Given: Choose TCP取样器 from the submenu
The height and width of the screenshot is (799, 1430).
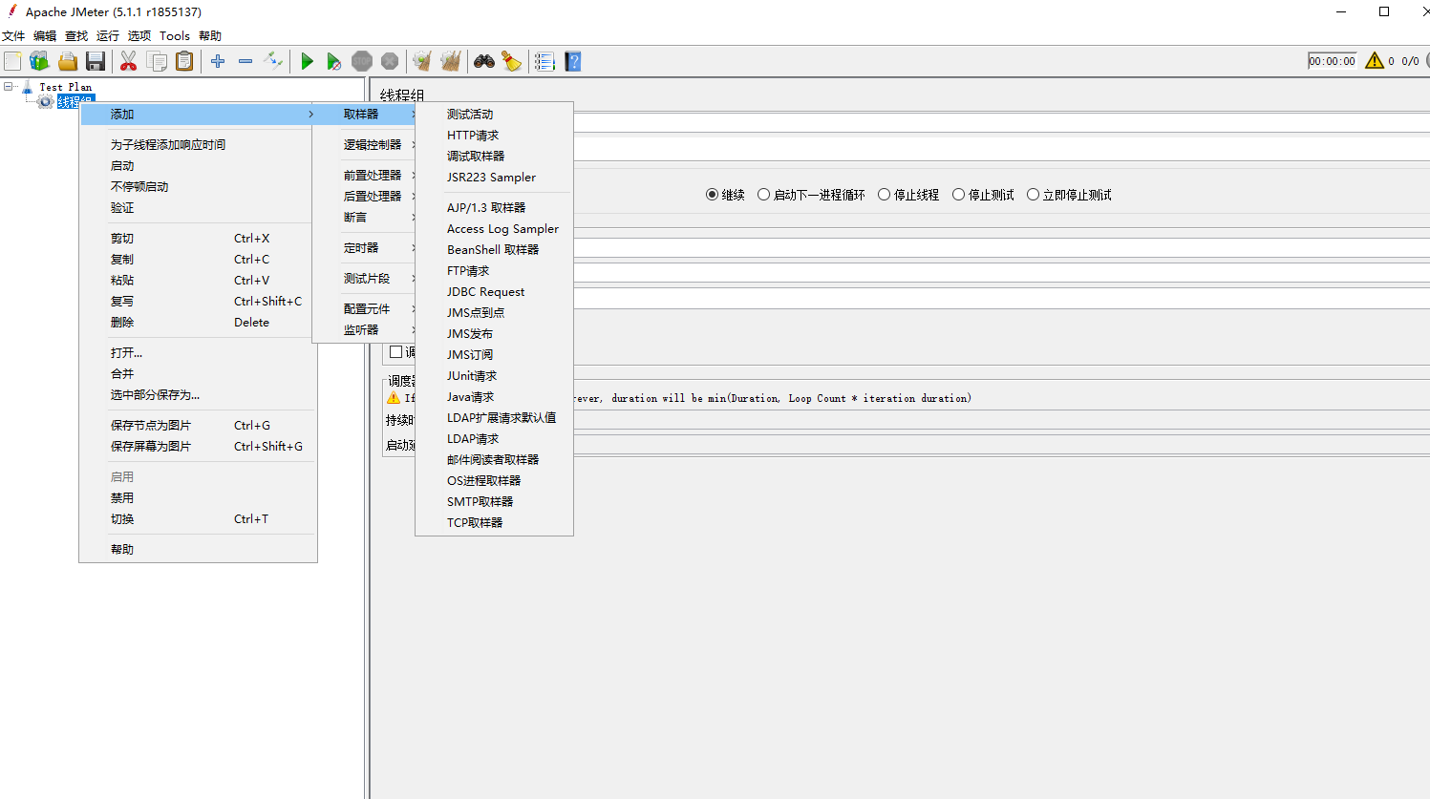Looking at the screenshot, I should [494, 523].
